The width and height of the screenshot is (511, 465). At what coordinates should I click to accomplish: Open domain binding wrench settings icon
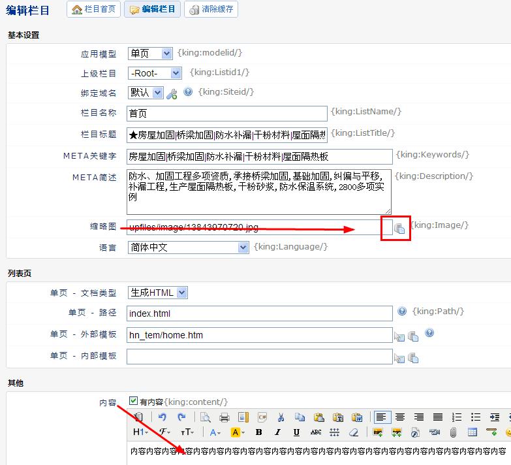tap(172, 94)
